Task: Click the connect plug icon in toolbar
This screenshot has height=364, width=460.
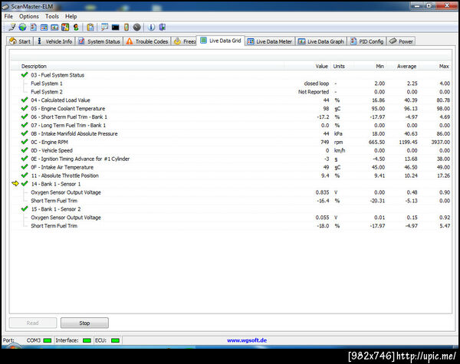Action: [11, 28]
